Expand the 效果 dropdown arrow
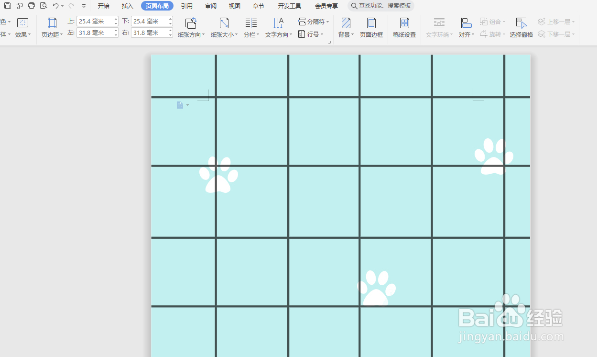This screenshot has height=357, width=597. pyautogui.click(x=30, y=34)
